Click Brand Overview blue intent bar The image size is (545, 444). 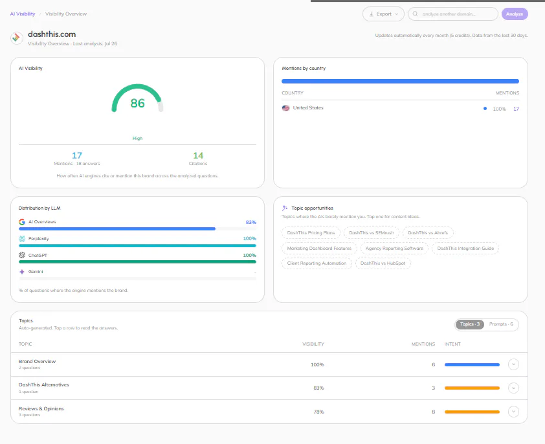coord(472,365)
